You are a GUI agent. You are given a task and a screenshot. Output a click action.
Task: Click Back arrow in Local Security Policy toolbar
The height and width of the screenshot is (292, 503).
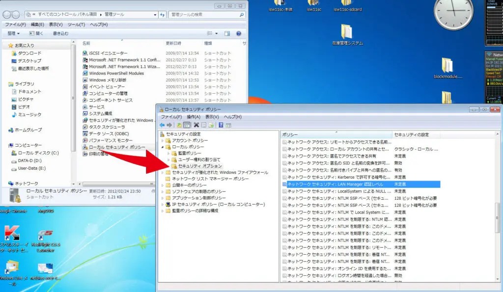pyautogui.click(x=162, y=125)
